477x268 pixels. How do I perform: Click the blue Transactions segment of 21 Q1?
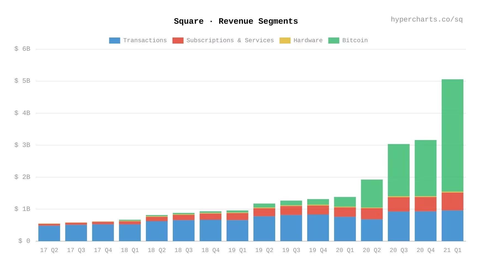452,226
